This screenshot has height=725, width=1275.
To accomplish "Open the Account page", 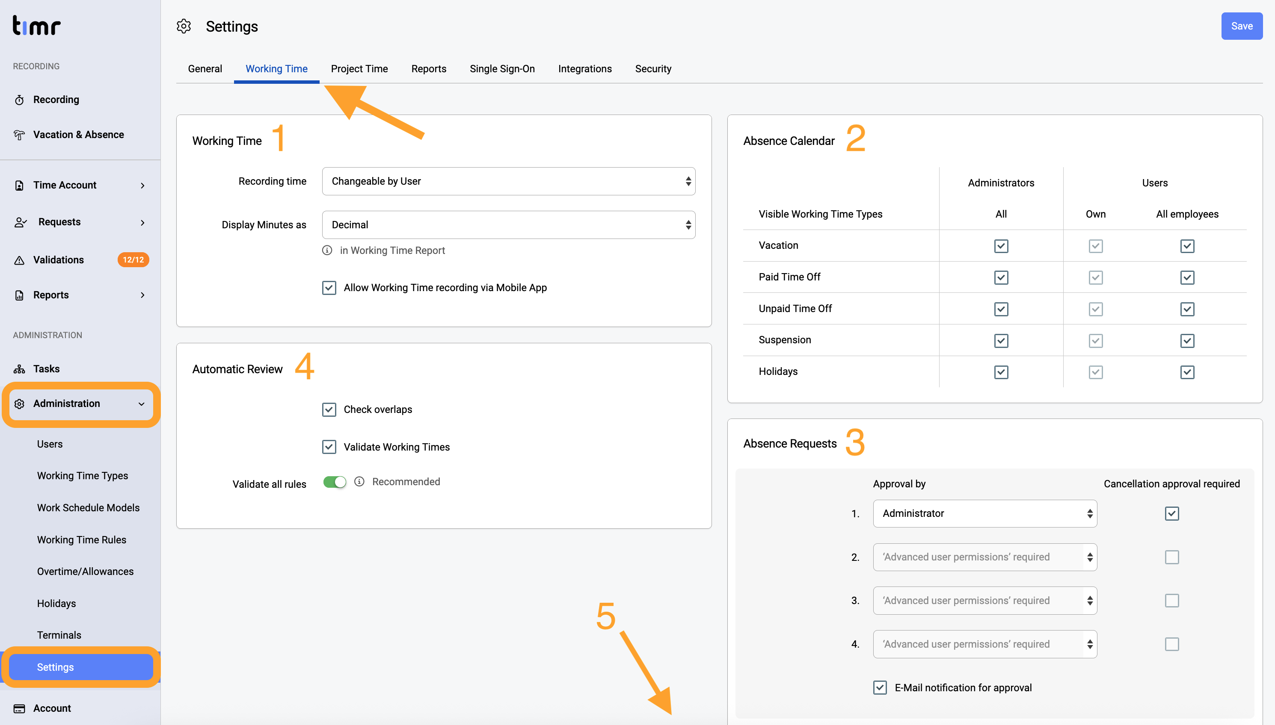I will click(52, 709).
